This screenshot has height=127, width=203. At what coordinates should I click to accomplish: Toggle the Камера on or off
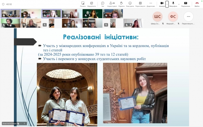pyautogui.click(x=162, y=4)
